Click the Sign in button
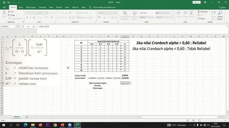Viewport: 229px width, 128px height. click(x=196, y=2)
